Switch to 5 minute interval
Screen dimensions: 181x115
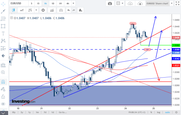coord(32,3)
